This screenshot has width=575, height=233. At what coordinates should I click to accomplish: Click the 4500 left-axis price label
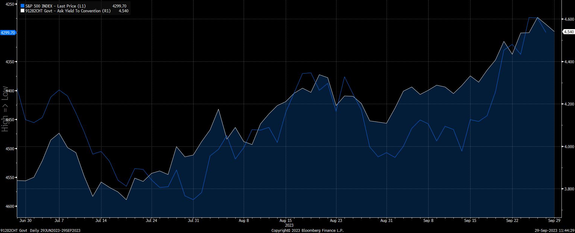click(10, 149)
